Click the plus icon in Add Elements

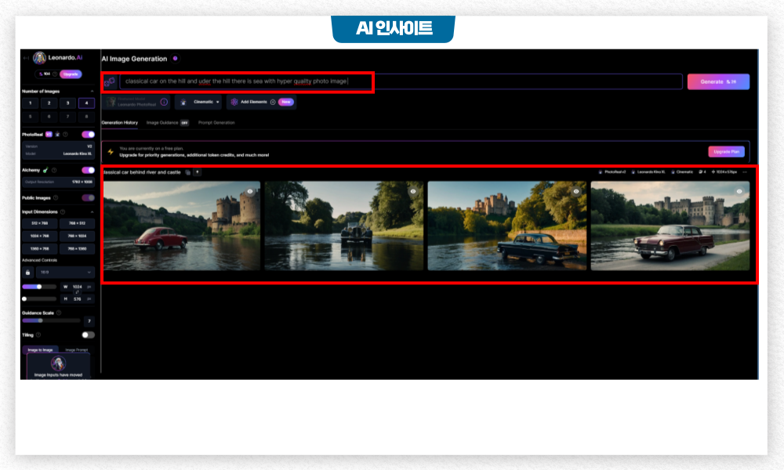[273, 102]
